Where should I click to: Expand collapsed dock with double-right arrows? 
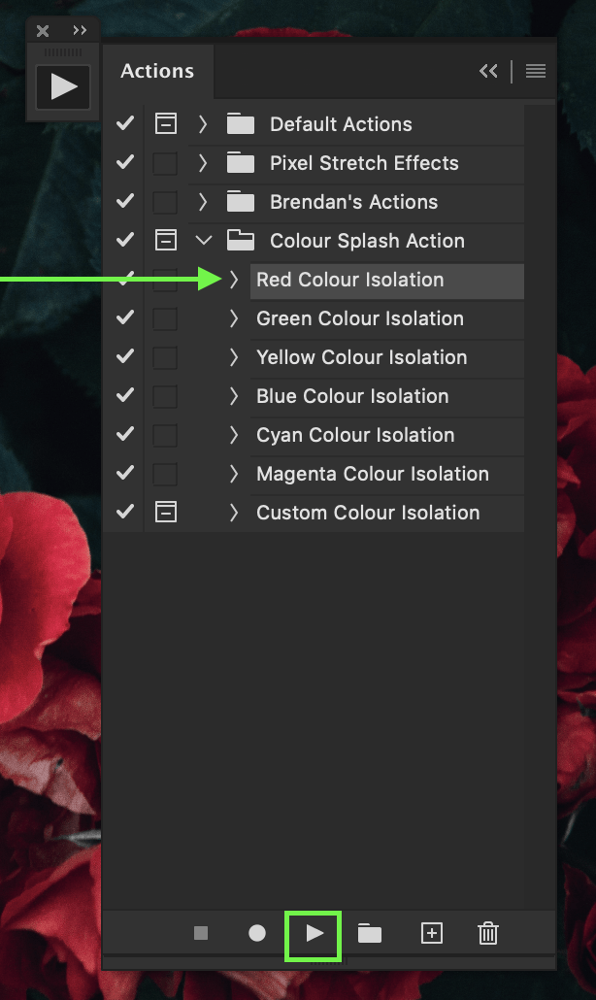[80, 30]
